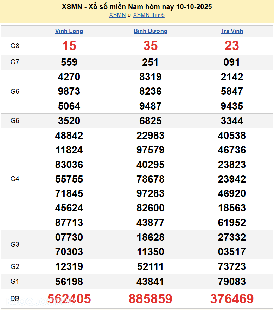Click Vĩnh Long G1 number 56198
The image size is (274, 310).
[x=69, y=281]
